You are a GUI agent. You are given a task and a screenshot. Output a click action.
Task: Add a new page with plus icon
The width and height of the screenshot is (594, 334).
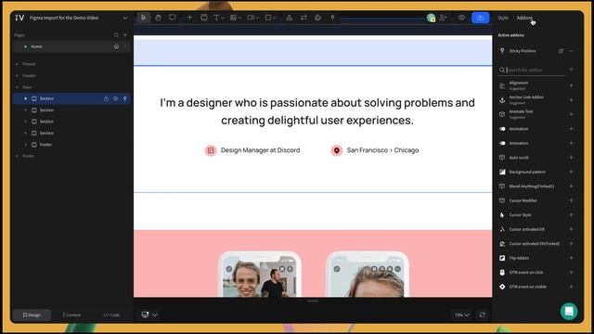pyautogui.click(x=125, y=35)
